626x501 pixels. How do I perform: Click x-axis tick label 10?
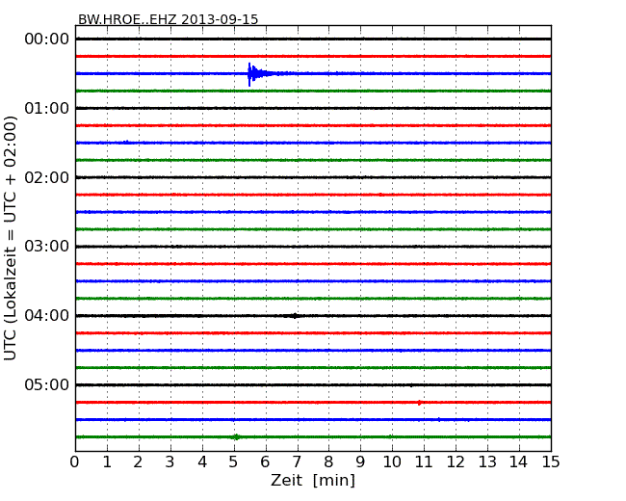[x=392, y=462]
